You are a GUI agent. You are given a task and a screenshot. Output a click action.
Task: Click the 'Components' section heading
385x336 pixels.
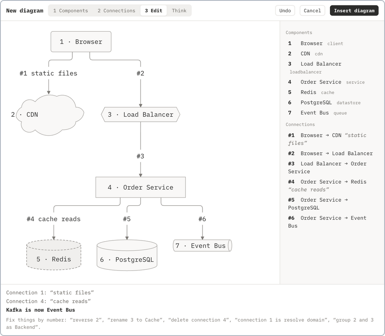(299, 32)
